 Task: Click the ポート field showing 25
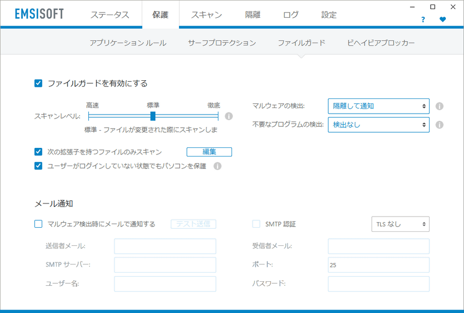tap(378, 265)
